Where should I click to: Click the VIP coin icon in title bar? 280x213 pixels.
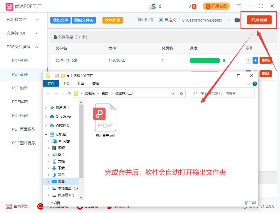[x=194, y=6]
